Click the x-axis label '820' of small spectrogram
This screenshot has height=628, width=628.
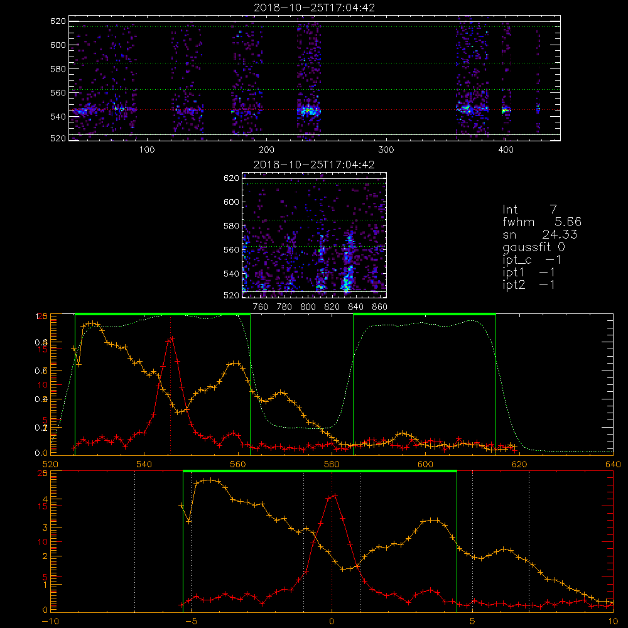[332, 307]
